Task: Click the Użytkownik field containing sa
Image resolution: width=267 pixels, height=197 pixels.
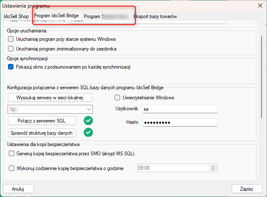Action: click(180, 109)
